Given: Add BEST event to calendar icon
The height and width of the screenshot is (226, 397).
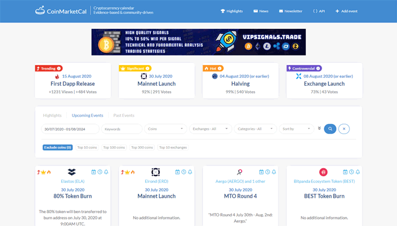Looking at the screenshot, I should point(345,172).
